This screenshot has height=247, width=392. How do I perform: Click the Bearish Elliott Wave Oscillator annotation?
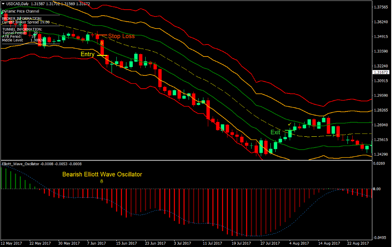pos(102,174)
